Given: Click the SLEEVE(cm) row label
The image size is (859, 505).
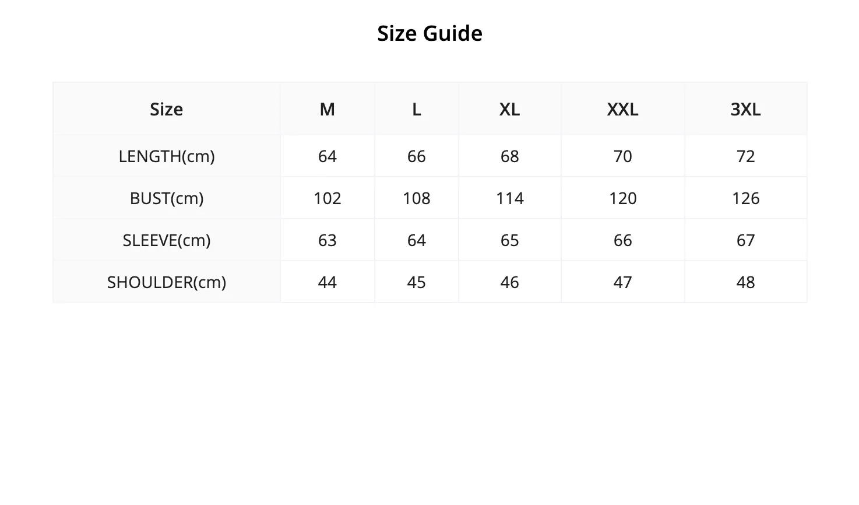Looking at the screenshot, I should [167, 240].
